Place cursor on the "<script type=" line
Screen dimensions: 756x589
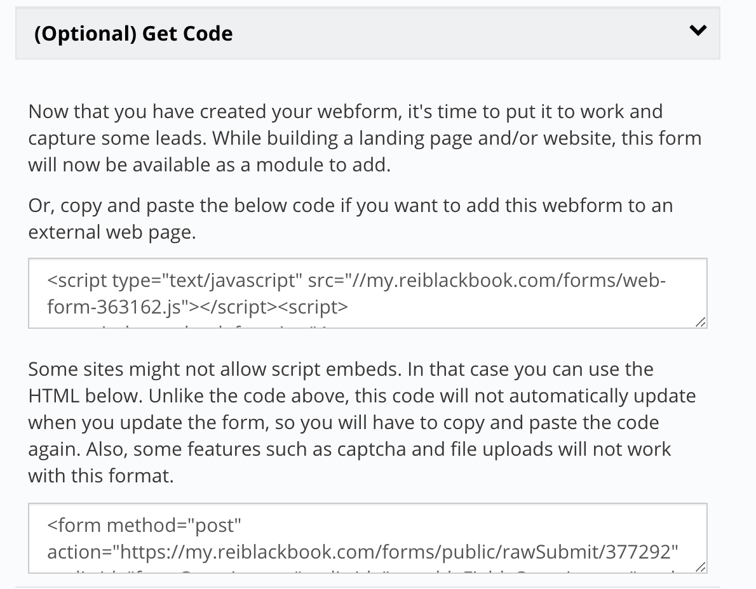pyautogui.click(x=356, y=281)
